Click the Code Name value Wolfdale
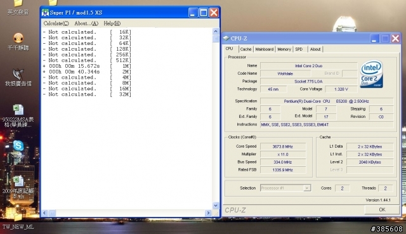This screenshot has width=406, height=234. [x=285, y=74]
